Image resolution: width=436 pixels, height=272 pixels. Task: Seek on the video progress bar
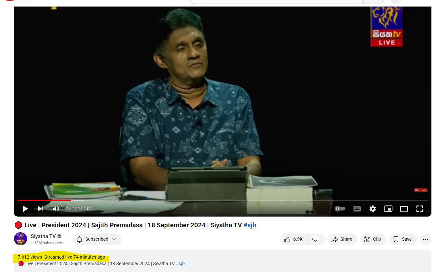(222, 200)
